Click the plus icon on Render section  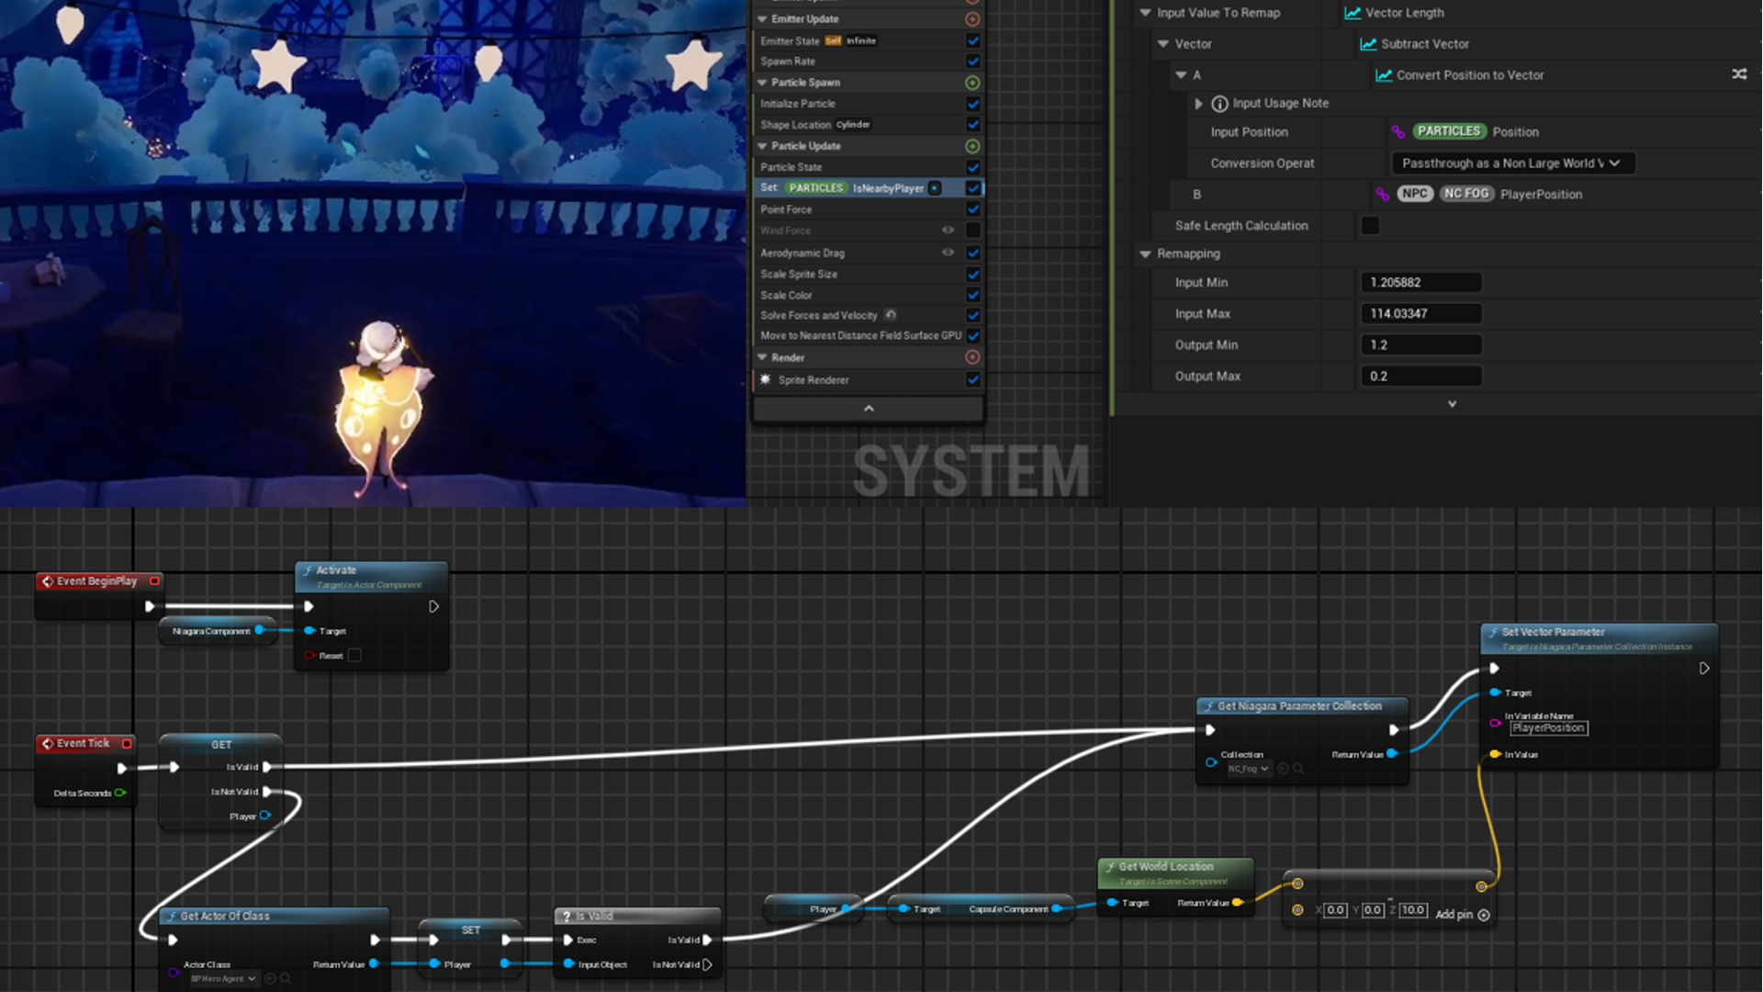click(972, 357)
